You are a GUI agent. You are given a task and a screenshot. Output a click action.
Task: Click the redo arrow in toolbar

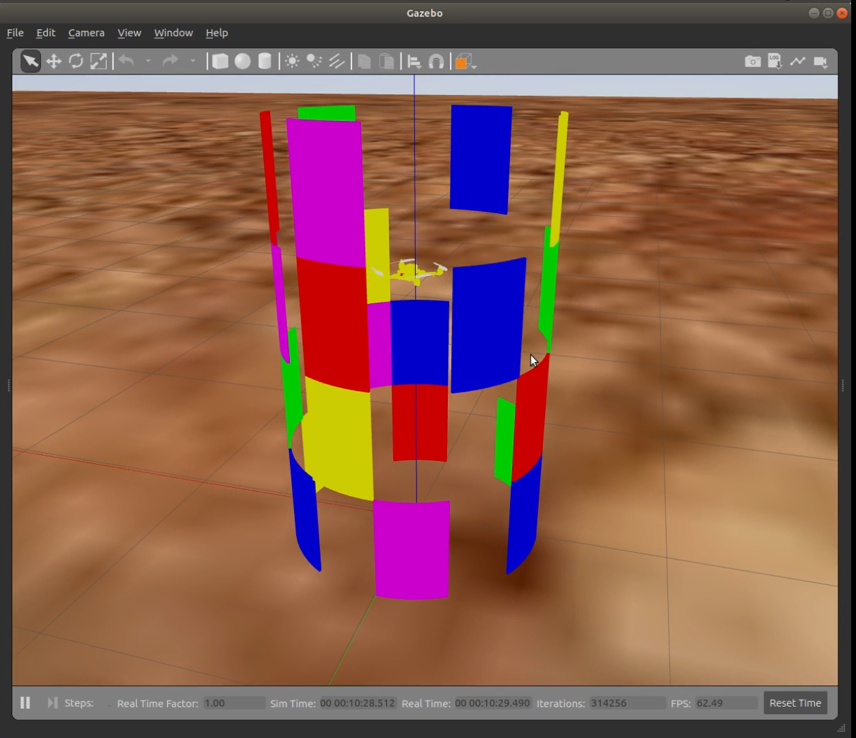coord(170,61)
